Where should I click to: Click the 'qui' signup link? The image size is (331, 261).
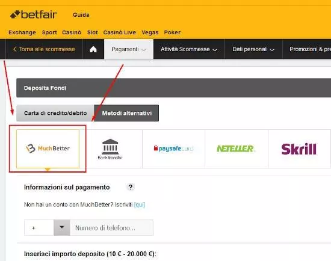(x=140, y=204)
